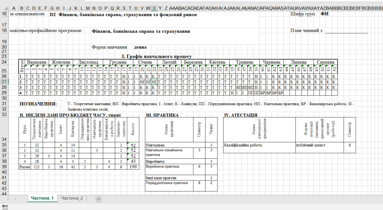The height and width of the screenshot is (210, 383).
Task: Click the 'Разом' totals row label
Action: pyautogui.click(x=25, y=167)
